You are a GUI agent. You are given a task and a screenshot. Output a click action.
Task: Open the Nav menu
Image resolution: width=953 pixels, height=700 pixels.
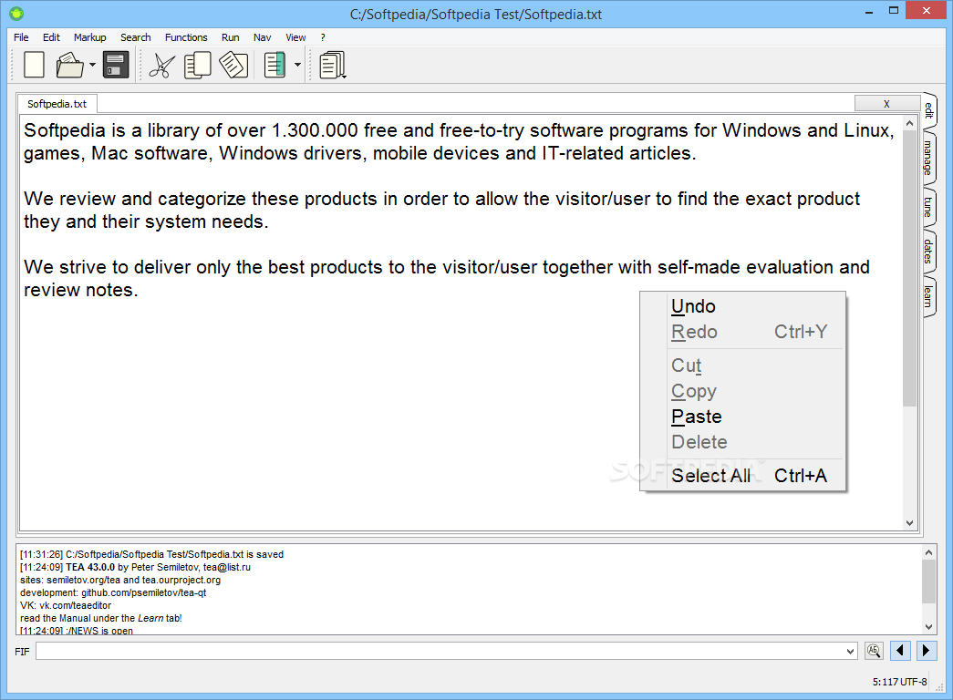coord(262,37)
